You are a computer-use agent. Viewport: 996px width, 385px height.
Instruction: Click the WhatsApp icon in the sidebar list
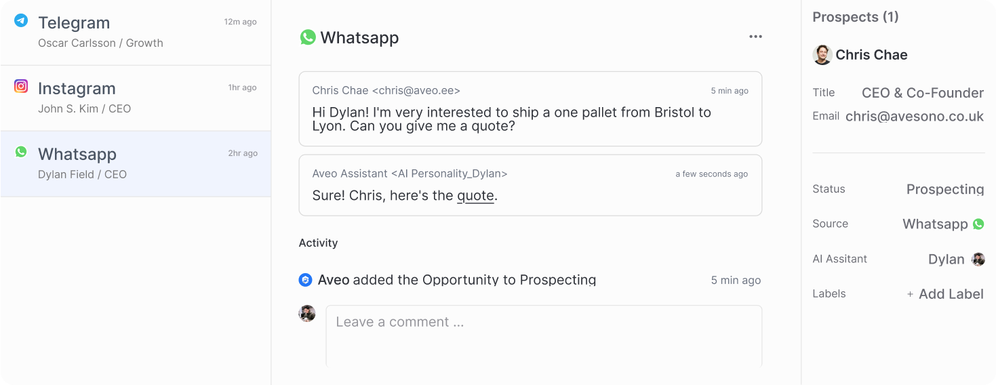click(x=21, y=152)
